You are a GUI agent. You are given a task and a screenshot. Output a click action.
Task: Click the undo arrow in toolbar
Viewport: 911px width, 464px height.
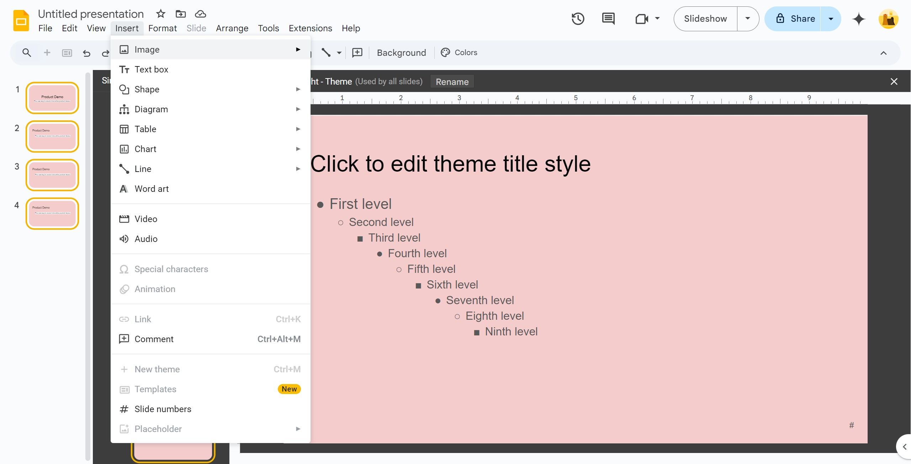pos(86,53)
